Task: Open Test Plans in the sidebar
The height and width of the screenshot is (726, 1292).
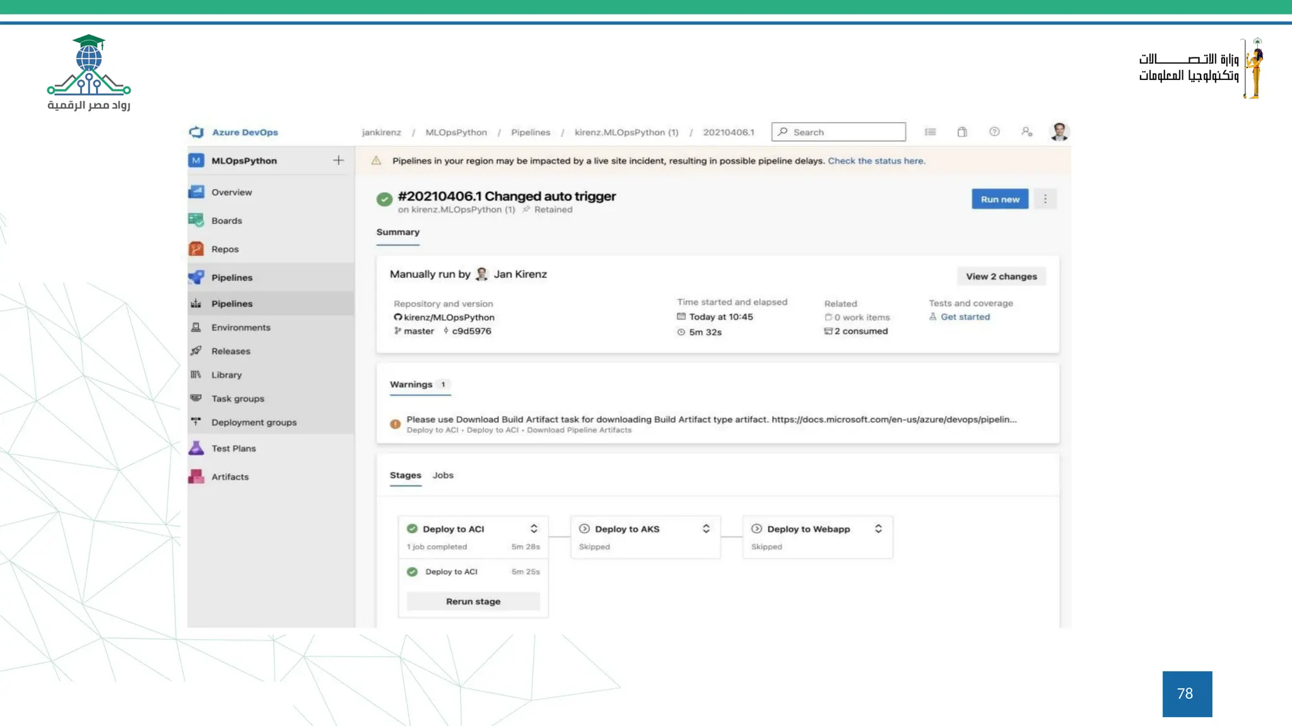Action: click(x=233, y=448)
